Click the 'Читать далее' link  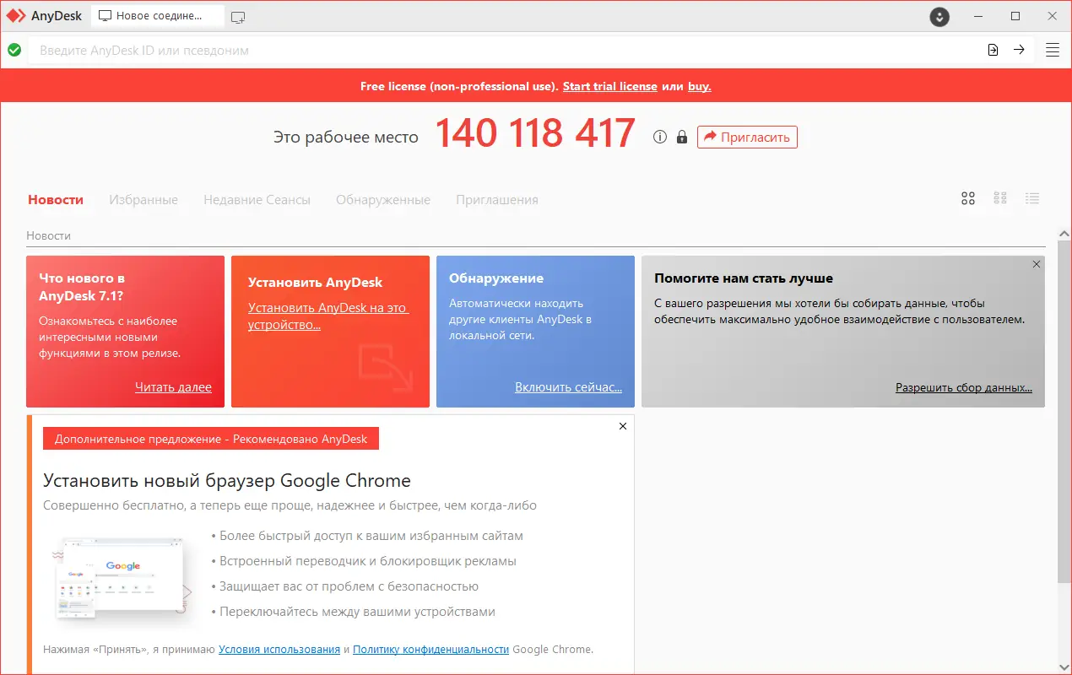pyautogui.click(x=173, y=387)
